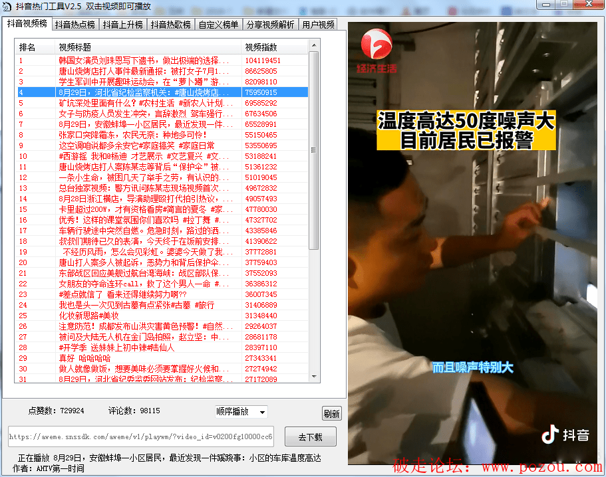Screen dimensions: 606x477
Task: Select row 15 卡里超过200W
Action: tap(163, 209)
